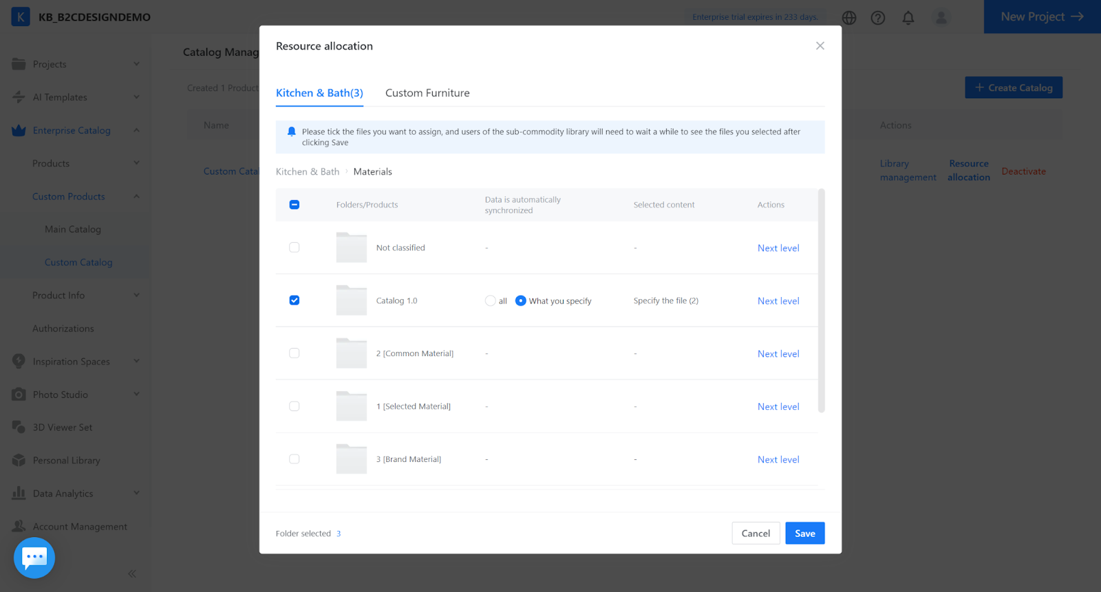1101x592 pixels.
Task: Expand the Photo Studio chevron
Action: (x=136, y=394)
